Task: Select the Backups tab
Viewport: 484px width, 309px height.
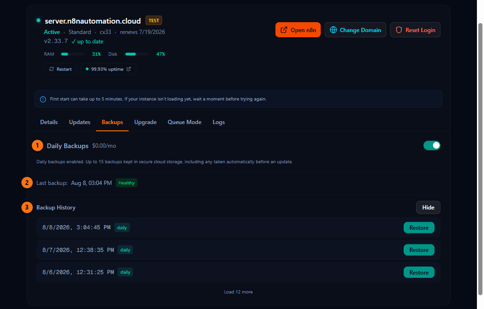Action: pyautogui.click(x=112, y=122)
